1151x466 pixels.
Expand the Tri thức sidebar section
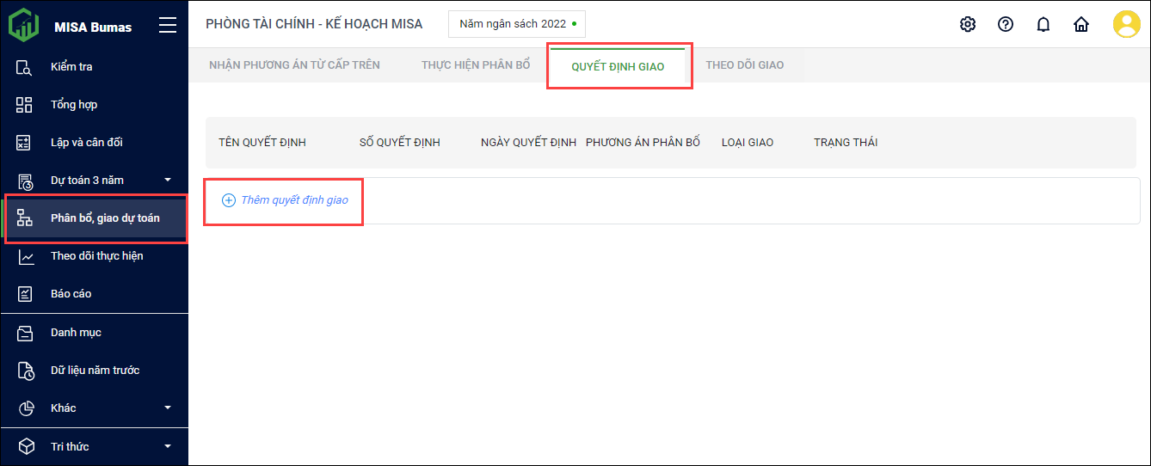tap(168, 446)
